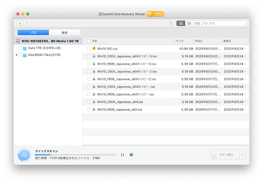This screenshot has width=263, height=183.
Task: Click the icon of Win10_2004 コピー2.iso
Action: click(94, 71)
